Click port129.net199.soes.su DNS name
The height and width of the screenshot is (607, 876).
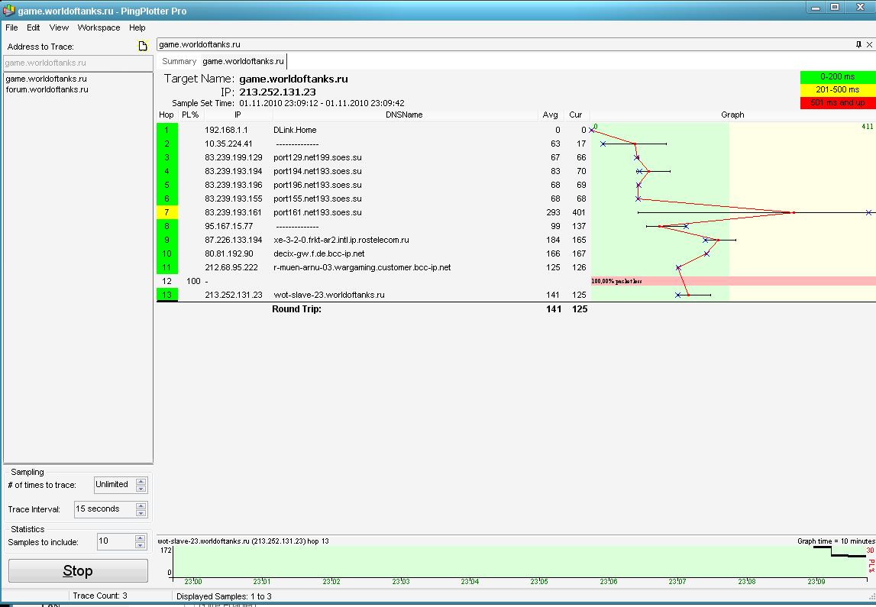[x=317, y=157]
